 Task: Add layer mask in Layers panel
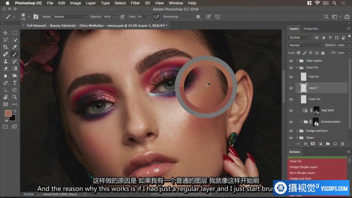pos(313,144)
